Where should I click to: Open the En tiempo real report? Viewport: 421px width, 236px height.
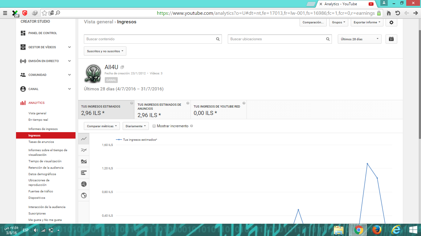tap(38, 120)
